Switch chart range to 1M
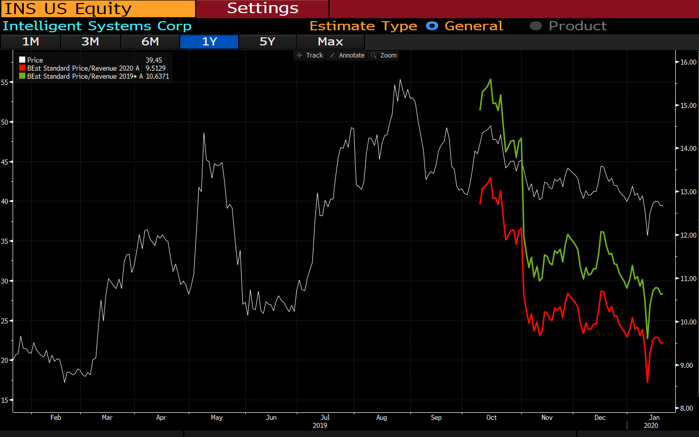This screenshot has height=437, width=699. 31,42
